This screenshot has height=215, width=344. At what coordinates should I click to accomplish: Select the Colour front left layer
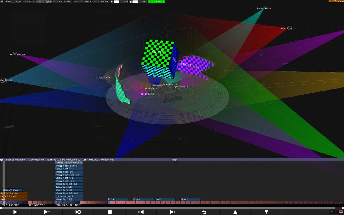pyautogui.click(x=69, y=169)
